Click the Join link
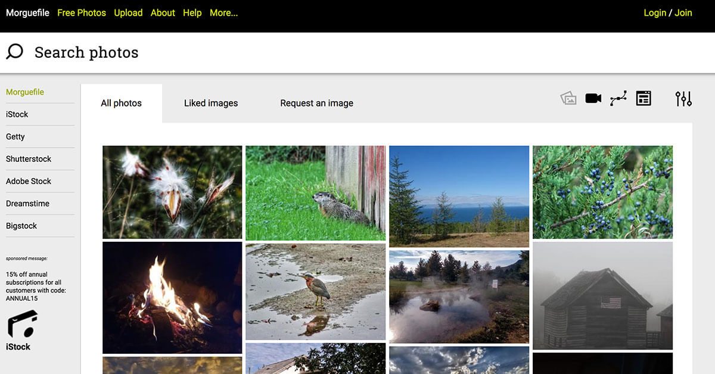 [683, 13]
